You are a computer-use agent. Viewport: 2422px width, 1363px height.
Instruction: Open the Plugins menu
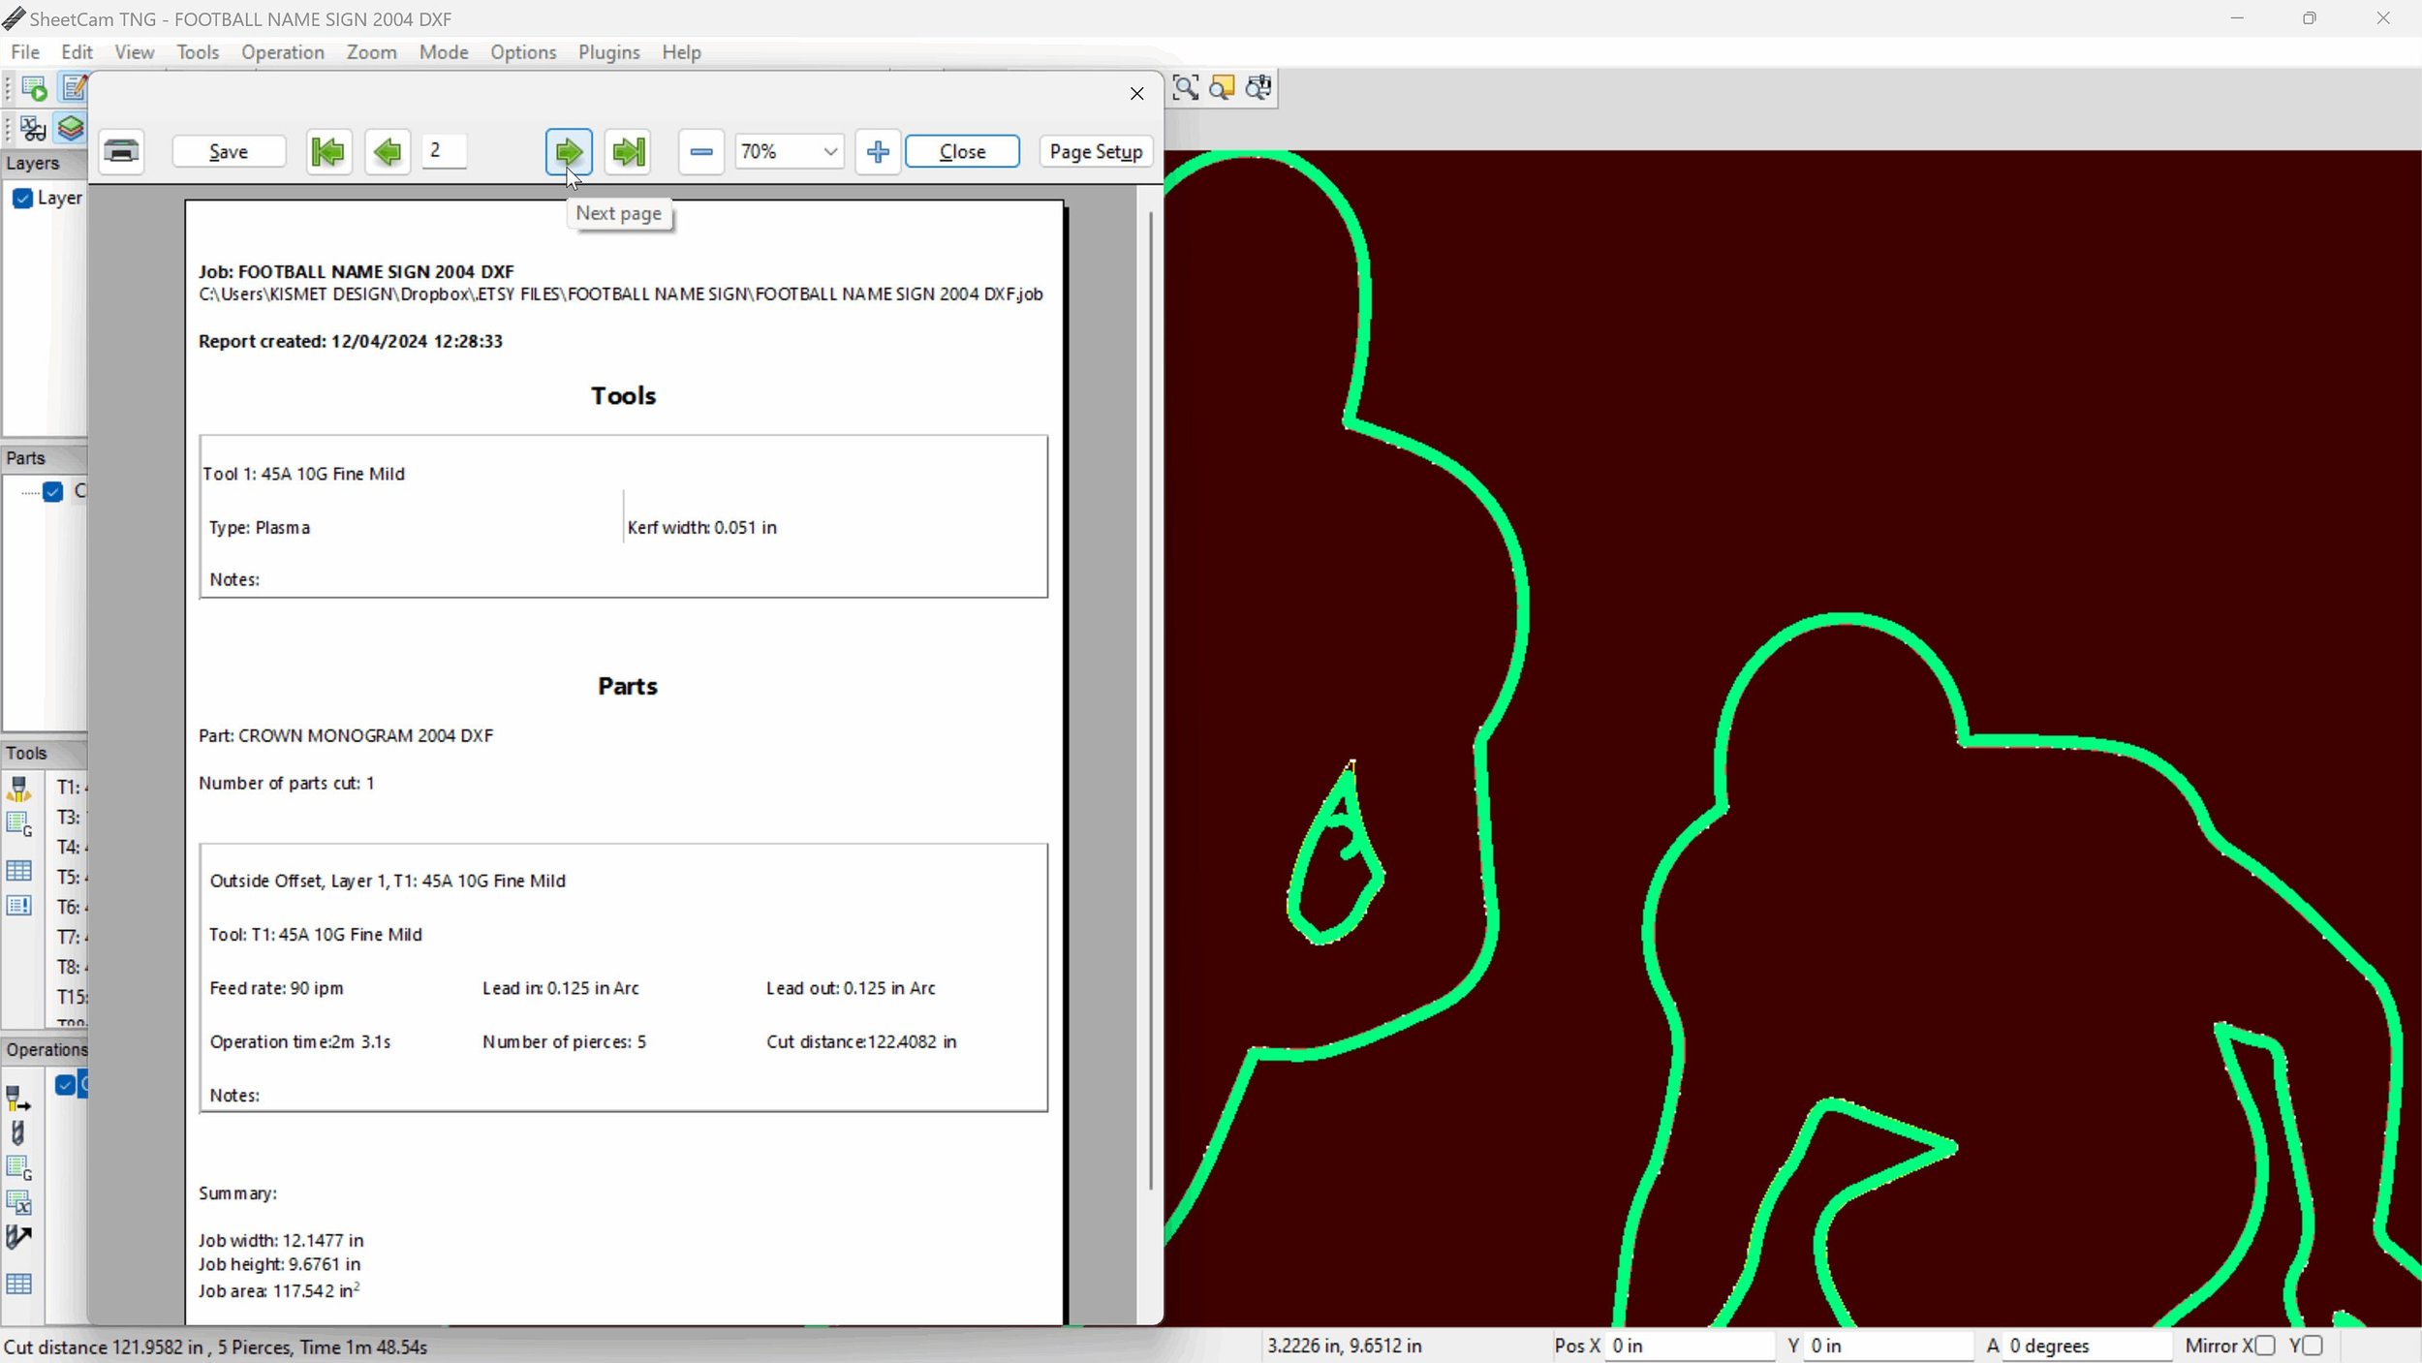click(x=609, y=52)
